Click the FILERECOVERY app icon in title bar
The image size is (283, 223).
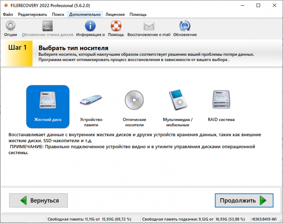6,5
